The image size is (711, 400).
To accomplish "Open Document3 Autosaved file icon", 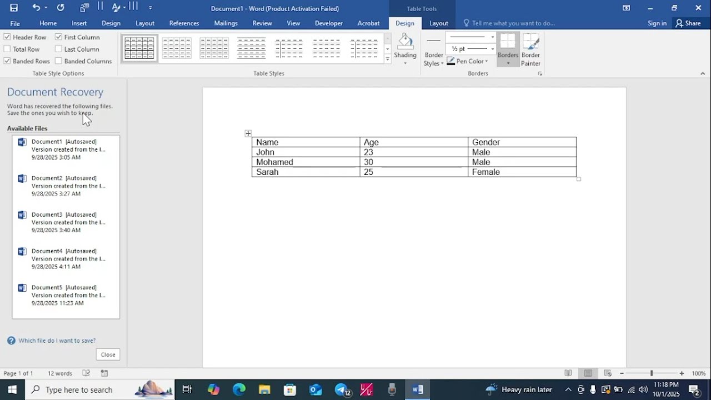I will click(x=22, y=215).
